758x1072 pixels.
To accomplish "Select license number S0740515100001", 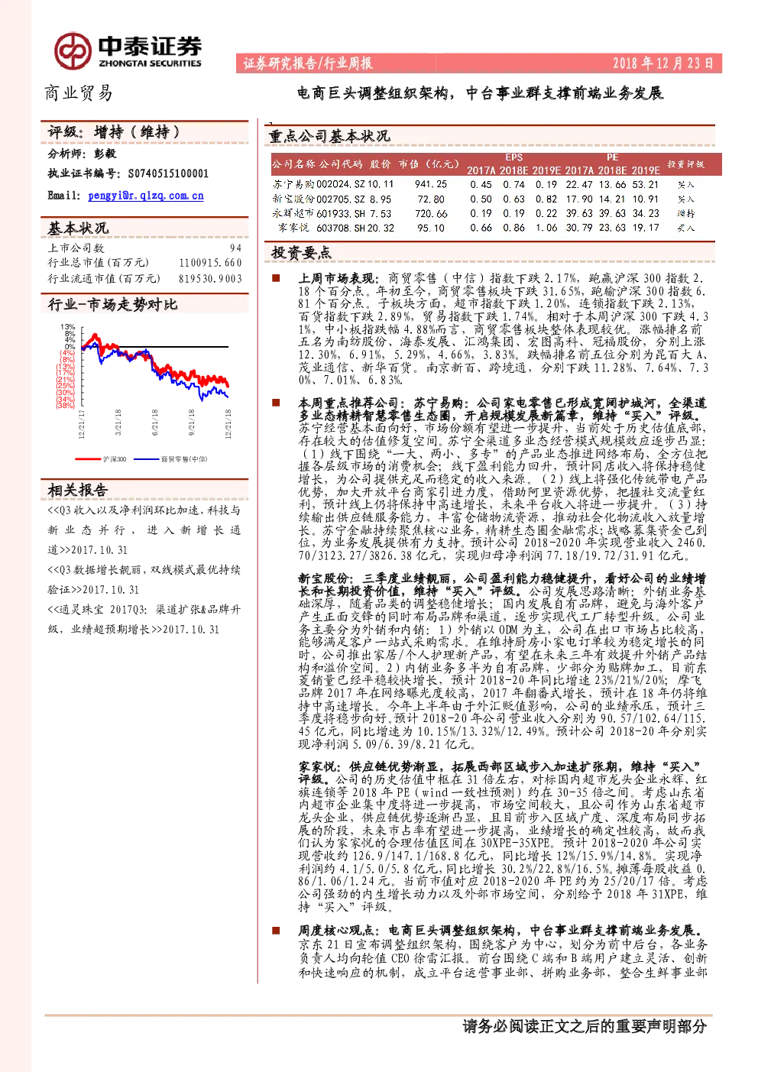I will (168, 174).
